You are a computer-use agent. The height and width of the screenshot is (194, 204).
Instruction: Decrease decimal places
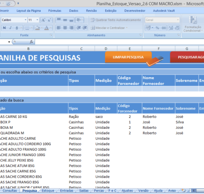(x=177, y=28)
